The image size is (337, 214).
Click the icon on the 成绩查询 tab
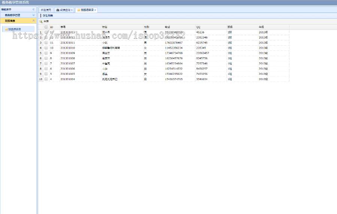pyautogui.click(x=58, y=10)
